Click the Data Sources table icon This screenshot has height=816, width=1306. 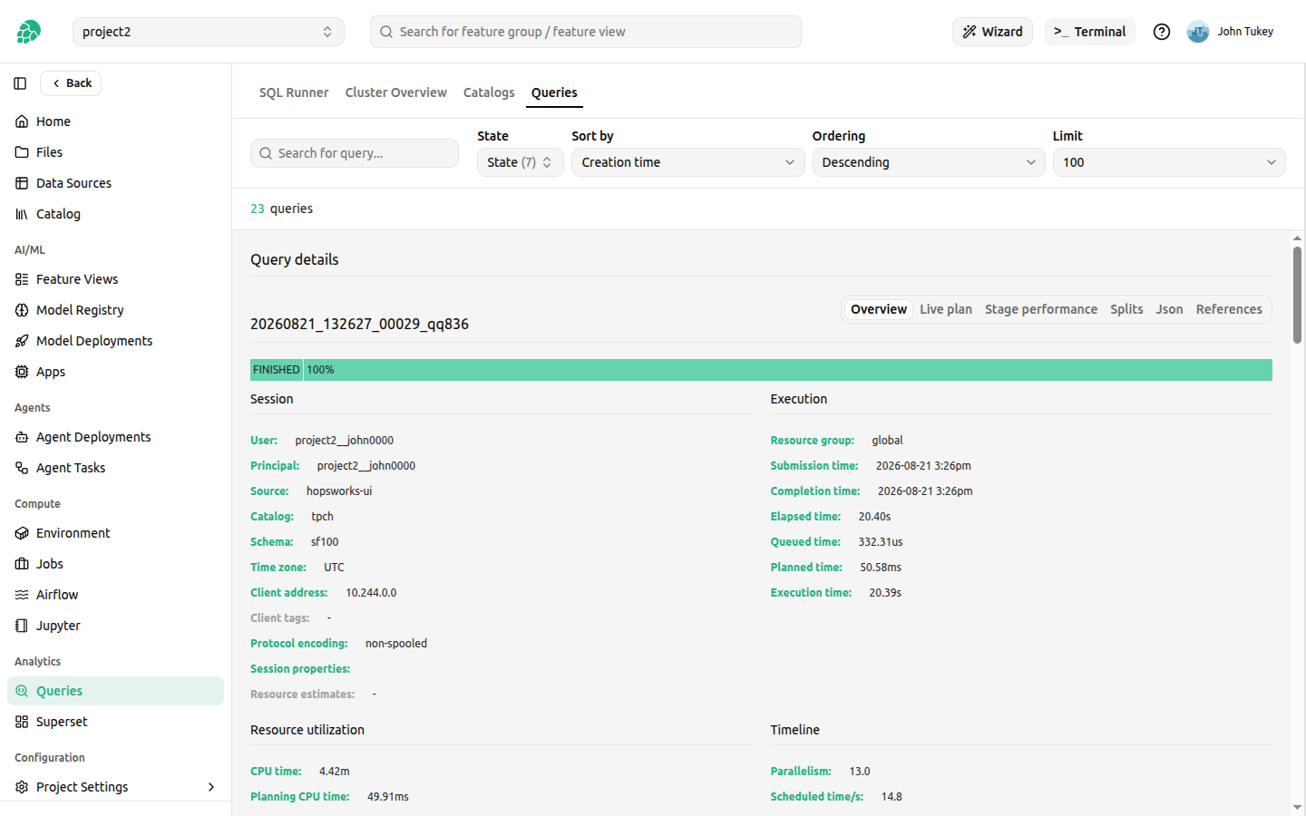(22, 183)
